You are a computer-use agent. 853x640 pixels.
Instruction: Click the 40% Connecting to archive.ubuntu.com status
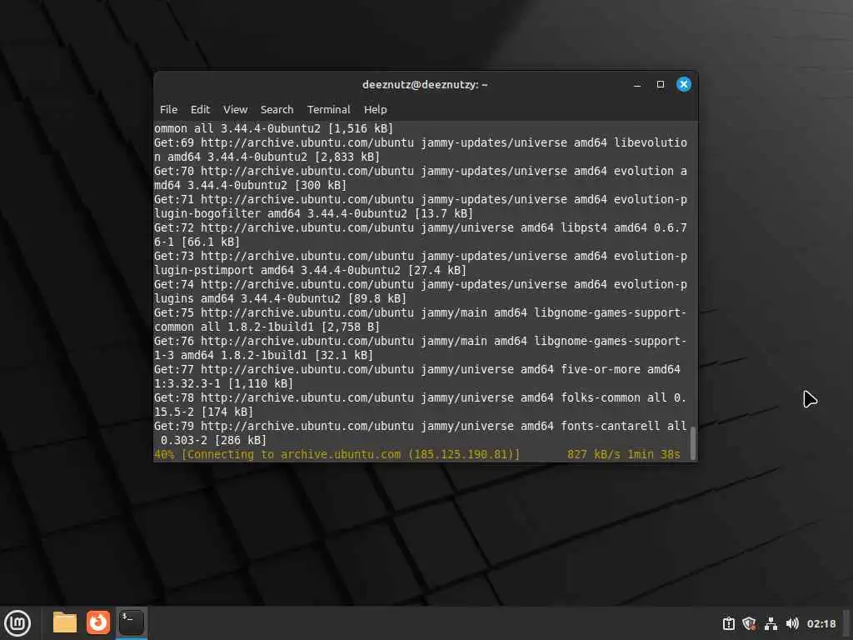point(337,454)
